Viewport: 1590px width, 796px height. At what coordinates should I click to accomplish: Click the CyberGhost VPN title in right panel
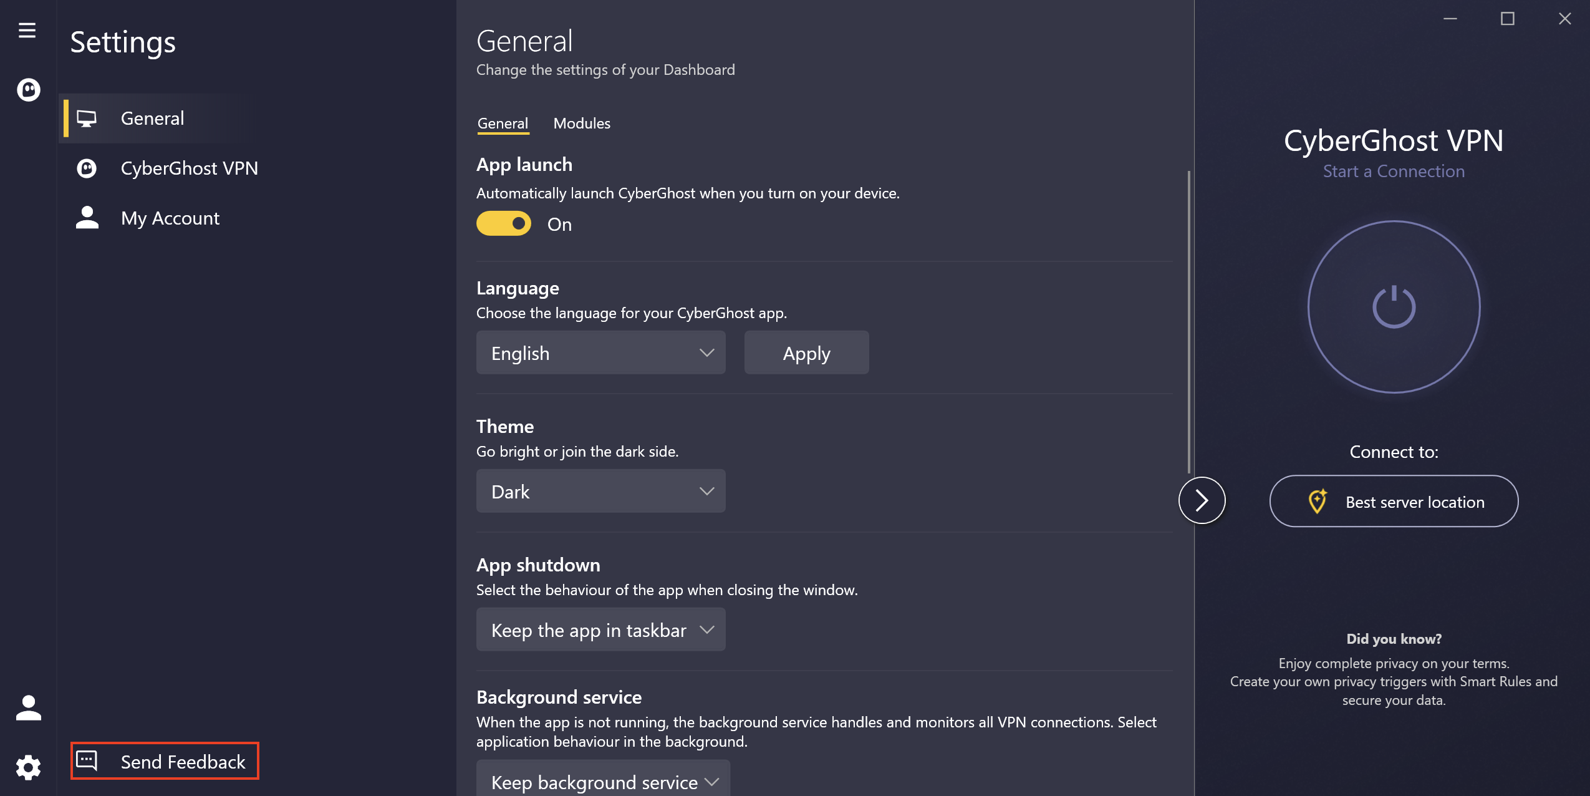pyautogui.click(x=1394, y=140)
